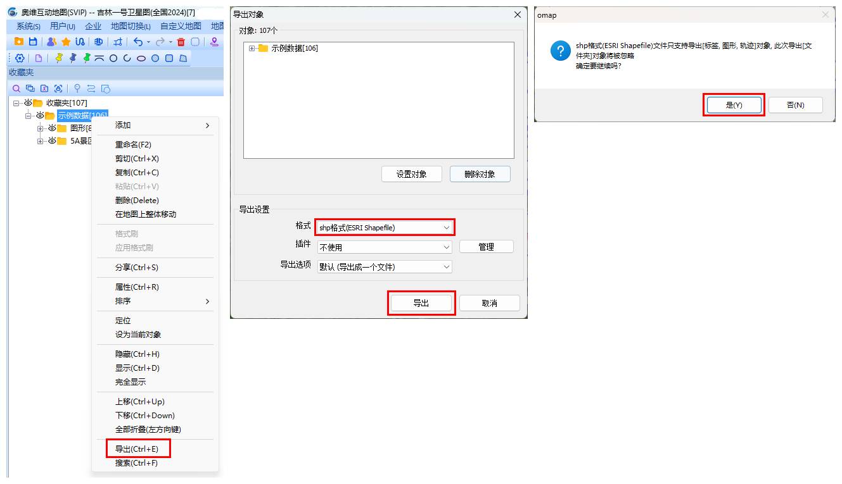Open the user/friends icon in toolbar
842x484 pixels.
52,42
